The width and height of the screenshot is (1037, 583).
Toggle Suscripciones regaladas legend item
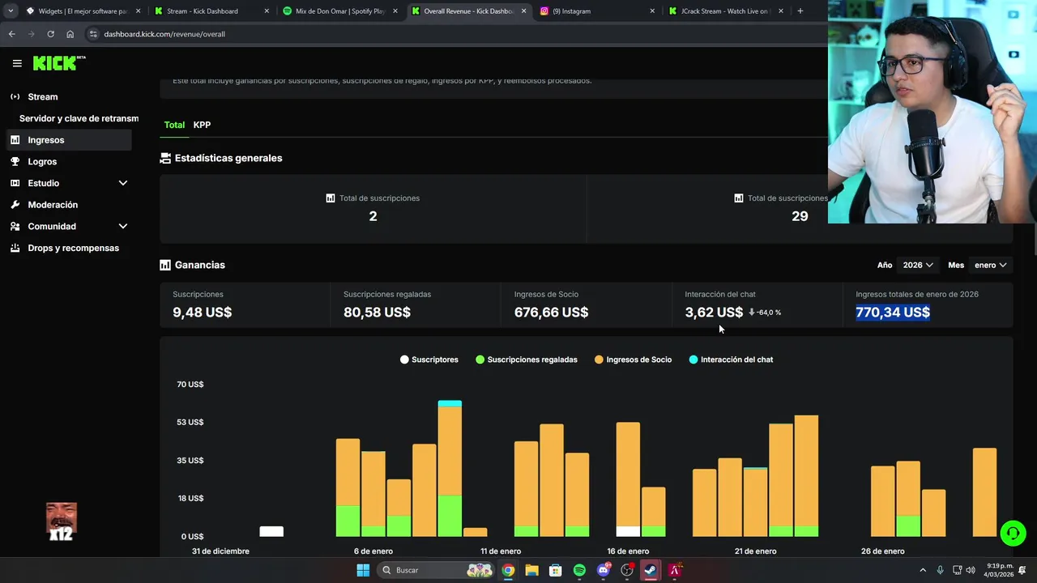click(527, 360)
